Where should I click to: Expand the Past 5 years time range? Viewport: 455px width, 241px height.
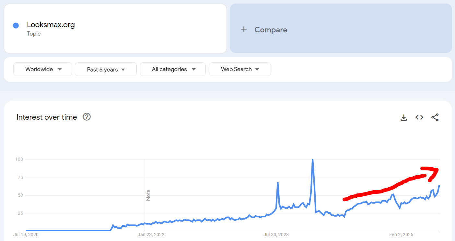point(106,69)
